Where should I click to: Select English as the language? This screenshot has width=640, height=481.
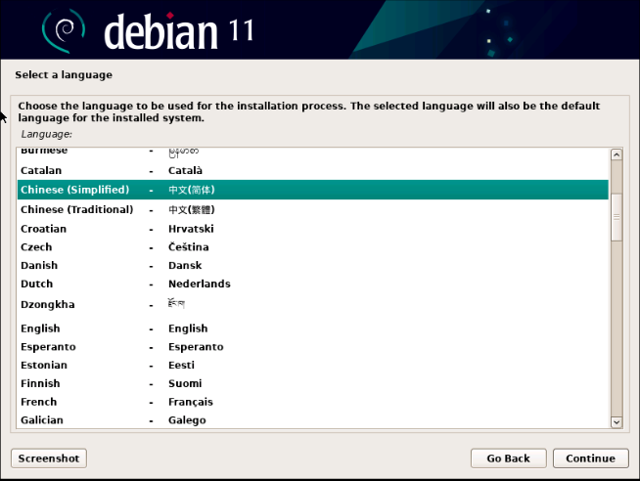click(312, 328)
